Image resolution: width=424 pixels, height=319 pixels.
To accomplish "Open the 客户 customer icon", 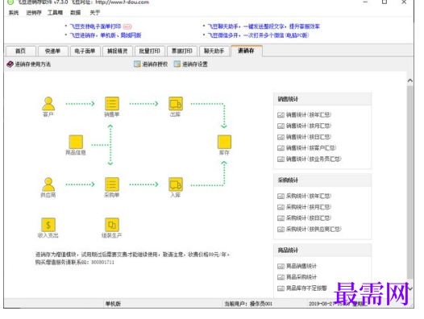I will (x=48, y=104).
